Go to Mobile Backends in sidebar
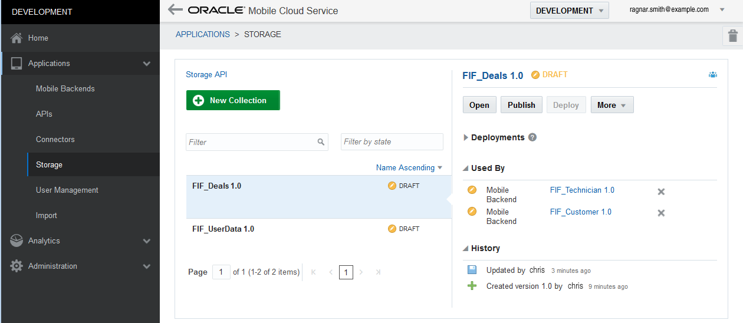Viewport: 743px width, 323px height. [x=65, y=88]
